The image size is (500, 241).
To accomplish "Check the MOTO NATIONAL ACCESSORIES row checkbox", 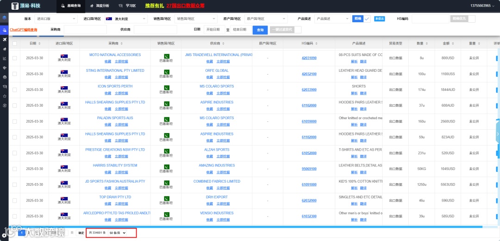I will point(15,58).
